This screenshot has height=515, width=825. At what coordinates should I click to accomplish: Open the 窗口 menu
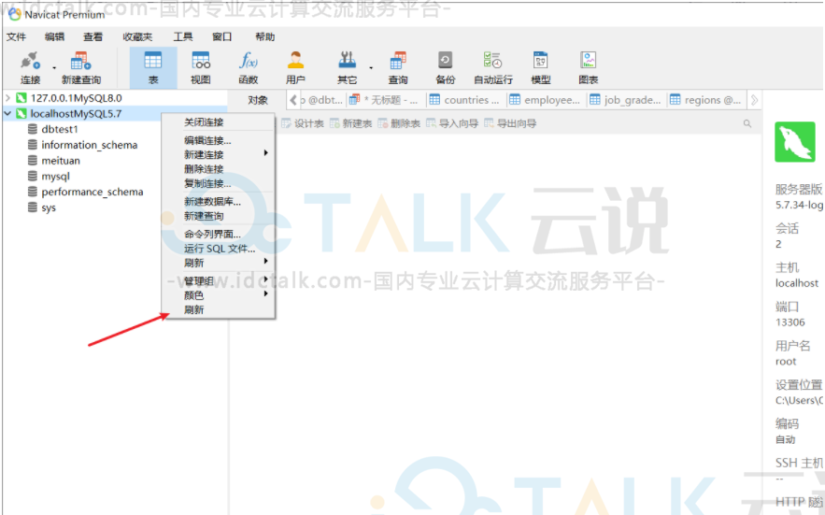point(222,36)
